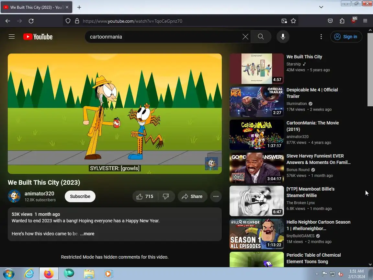Show hidden system tray icons arrow
This screenshot has height=280, width=373.
click(x=317, y=274)
